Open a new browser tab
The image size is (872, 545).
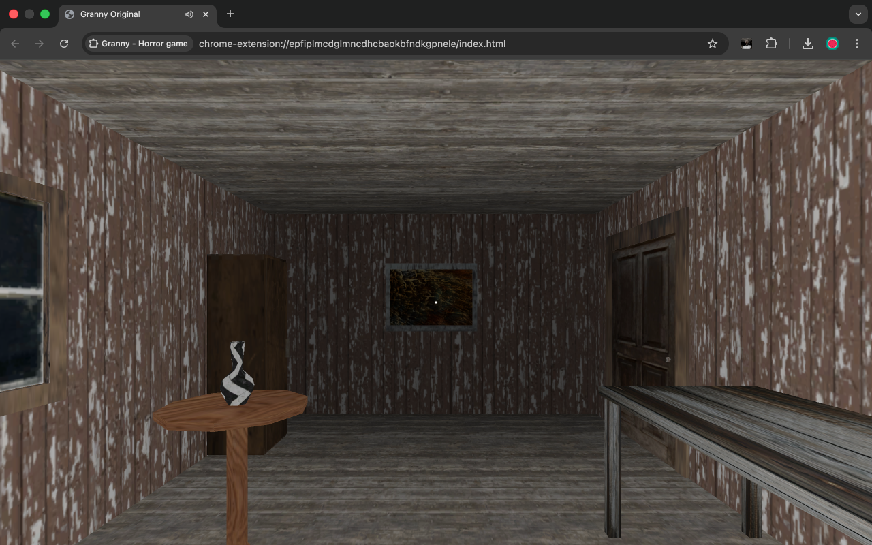(x=230, y=14)
